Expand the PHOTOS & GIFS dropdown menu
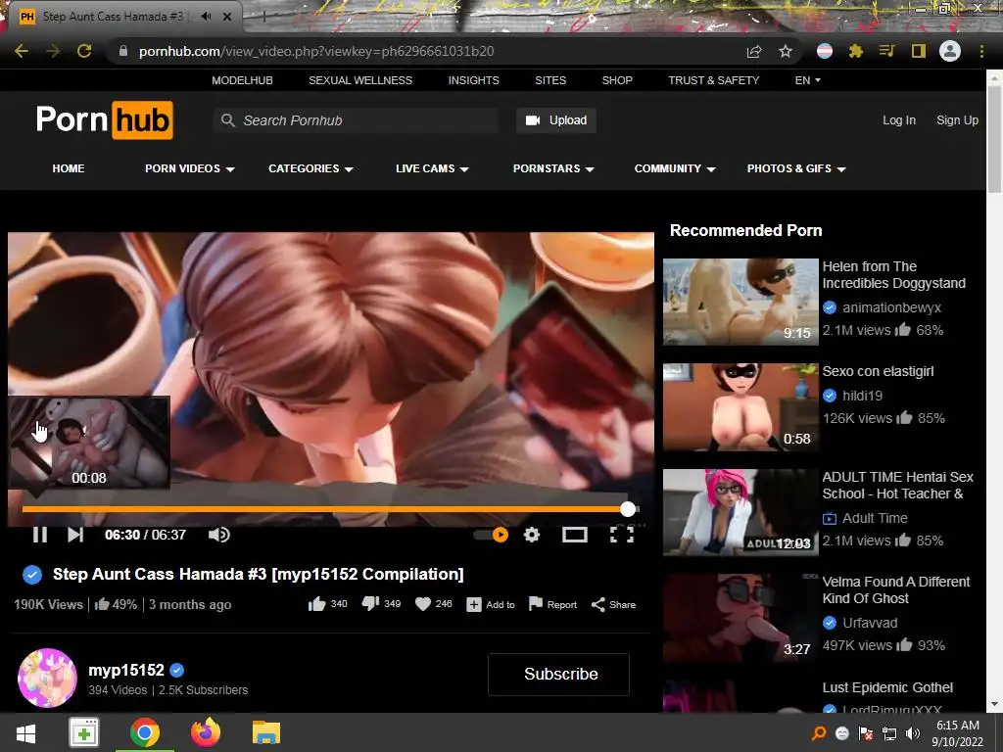The height and width of the screenshot is (752, 1003). click(796, 168)
